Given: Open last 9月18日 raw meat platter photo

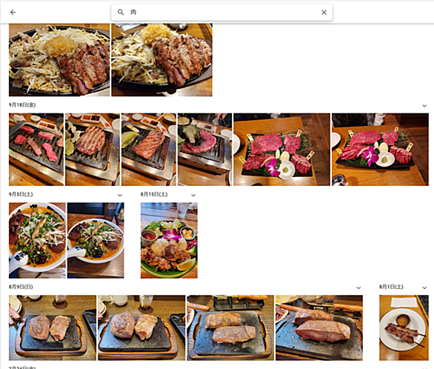Looking at the screenshot, I should point(380,149).
